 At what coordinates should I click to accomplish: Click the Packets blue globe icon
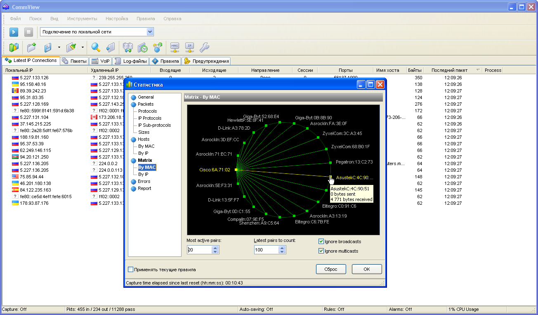tap(133, 104)
